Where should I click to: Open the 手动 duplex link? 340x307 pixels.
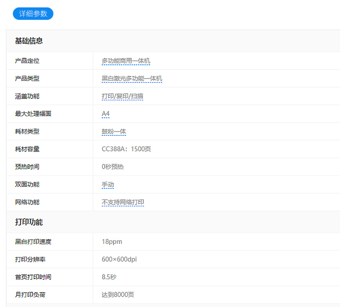click(108, 185)
